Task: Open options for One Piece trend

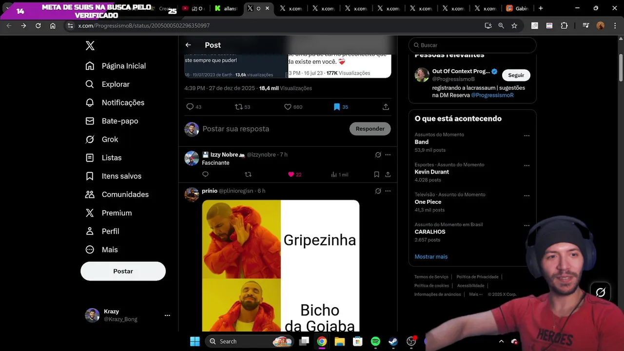Action: (526, 196)
